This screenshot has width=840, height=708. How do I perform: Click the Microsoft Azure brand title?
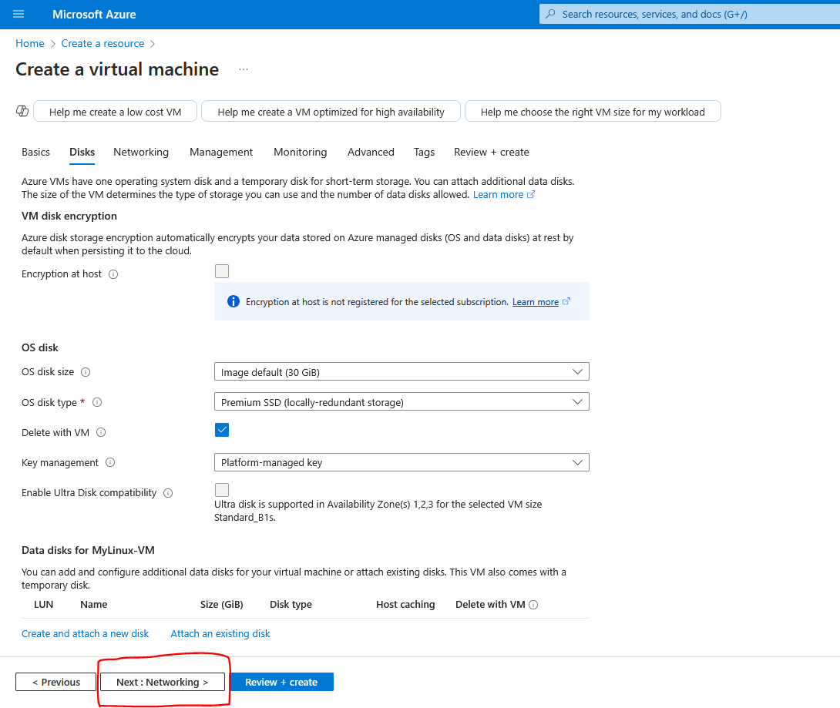(94, 15)
